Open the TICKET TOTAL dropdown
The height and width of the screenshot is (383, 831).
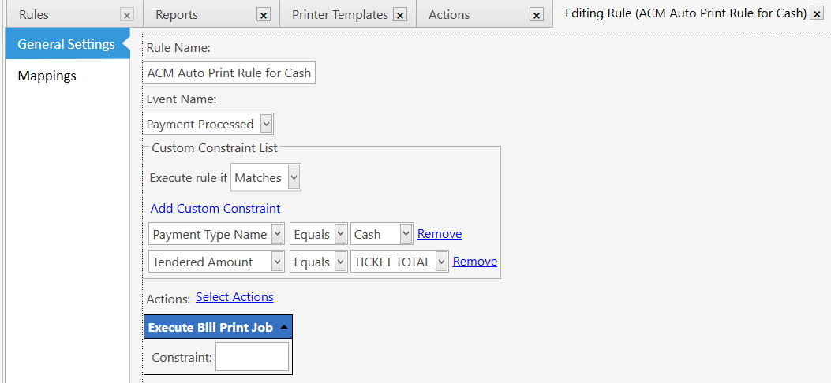point(441,262)
